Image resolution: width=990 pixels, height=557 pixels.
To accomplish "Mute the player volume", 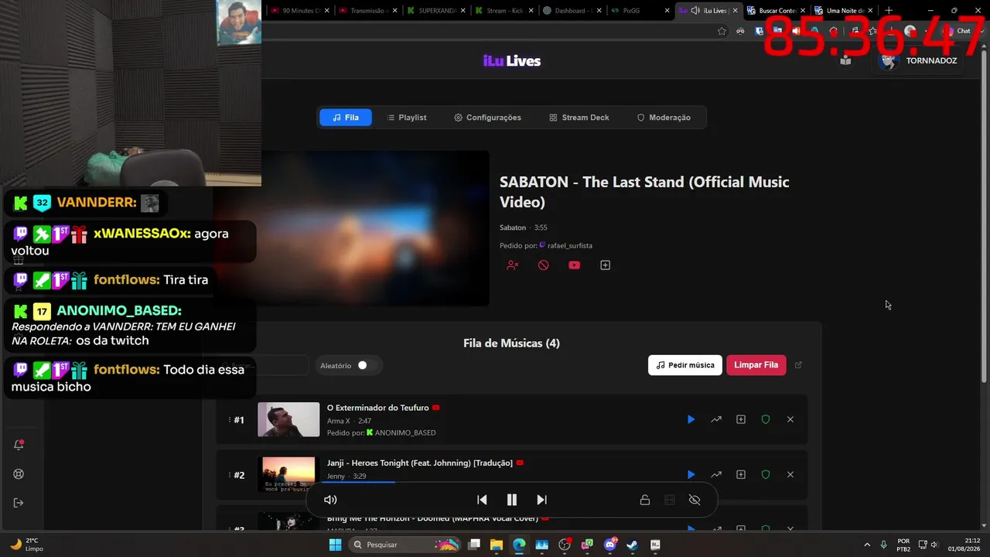I will 330,500.
